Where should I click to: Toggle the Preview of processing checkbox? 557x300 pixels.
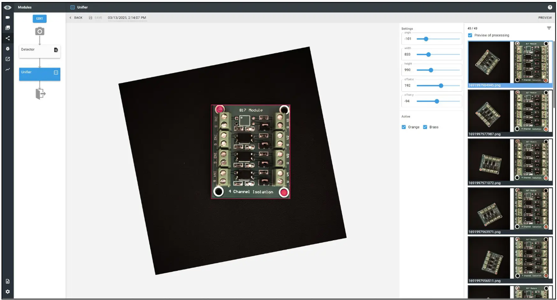point(470,36)
